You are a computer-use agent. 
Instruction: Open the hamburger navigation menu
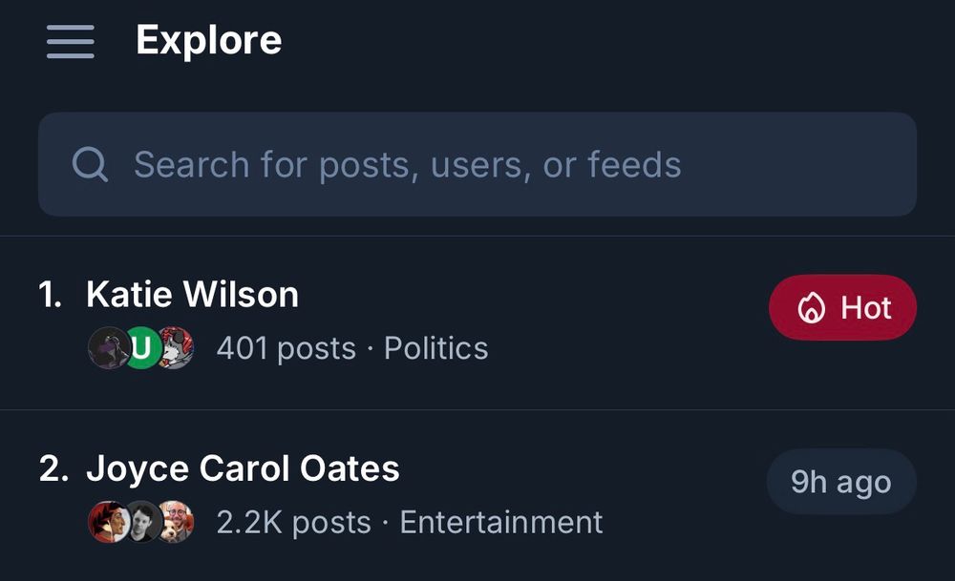click(69, 40)
